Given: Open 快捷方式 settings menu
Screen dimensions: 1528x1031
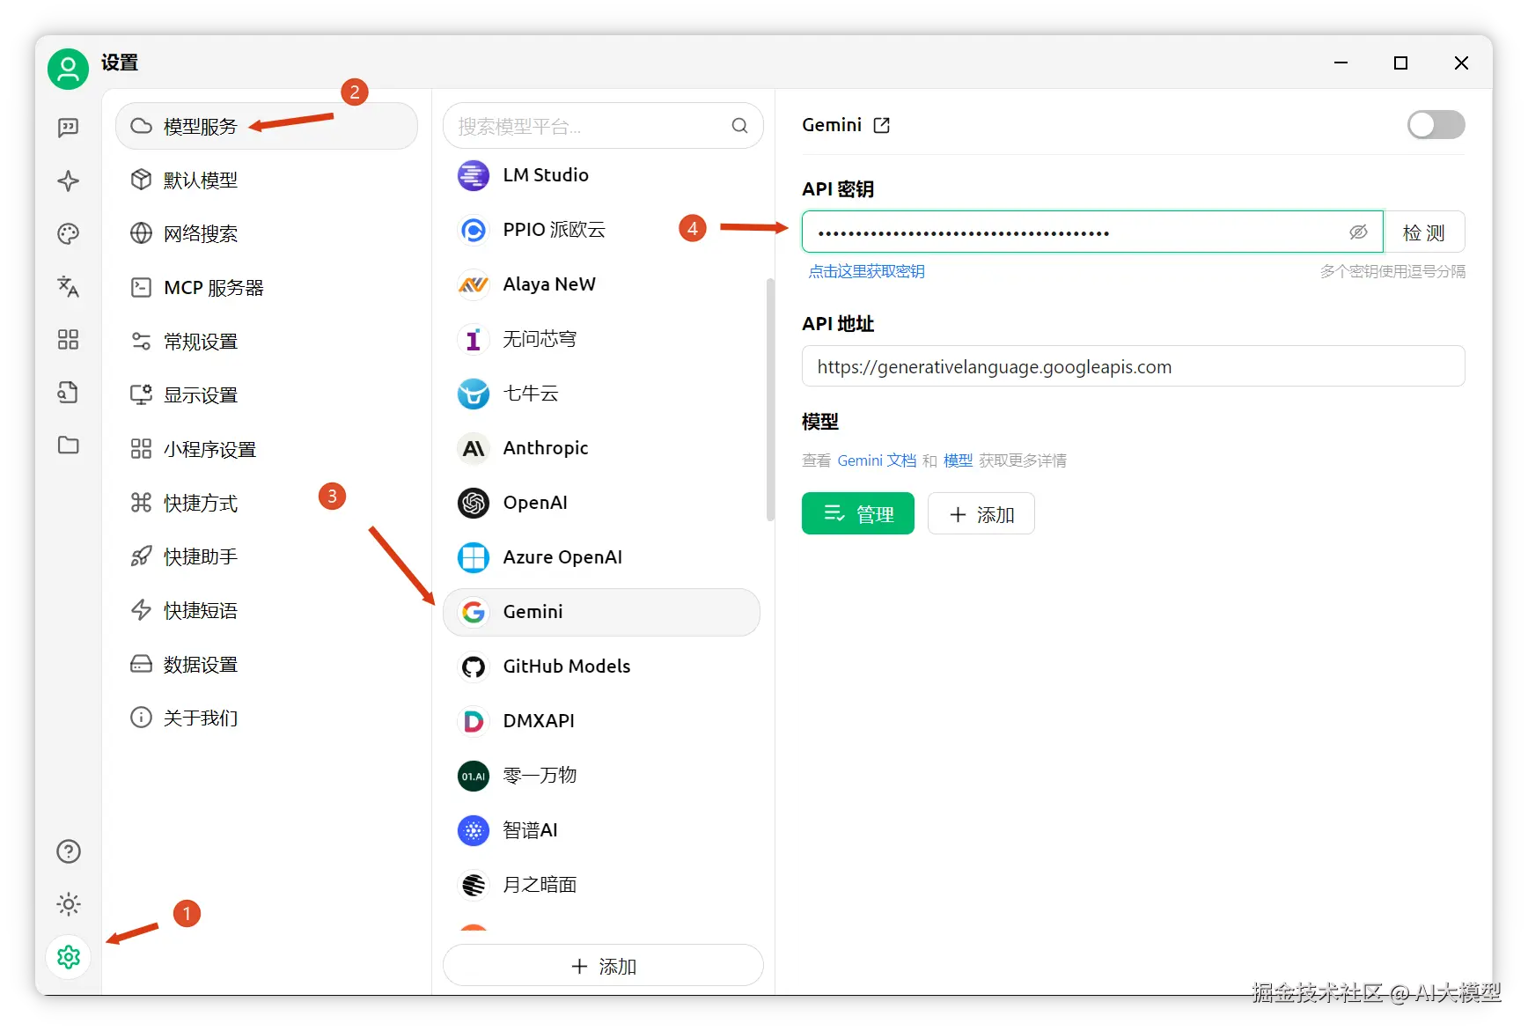Looking at the screenshot, I should (x=266, y=503).
